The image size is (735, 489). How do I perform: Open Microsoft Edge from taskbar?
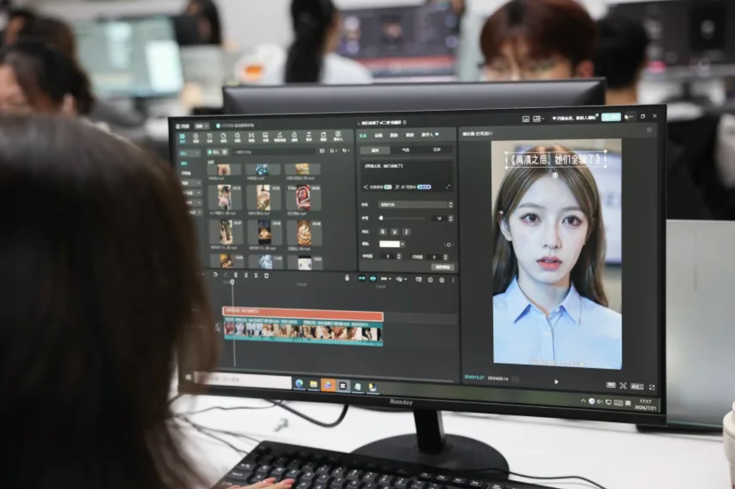point(299,383)
